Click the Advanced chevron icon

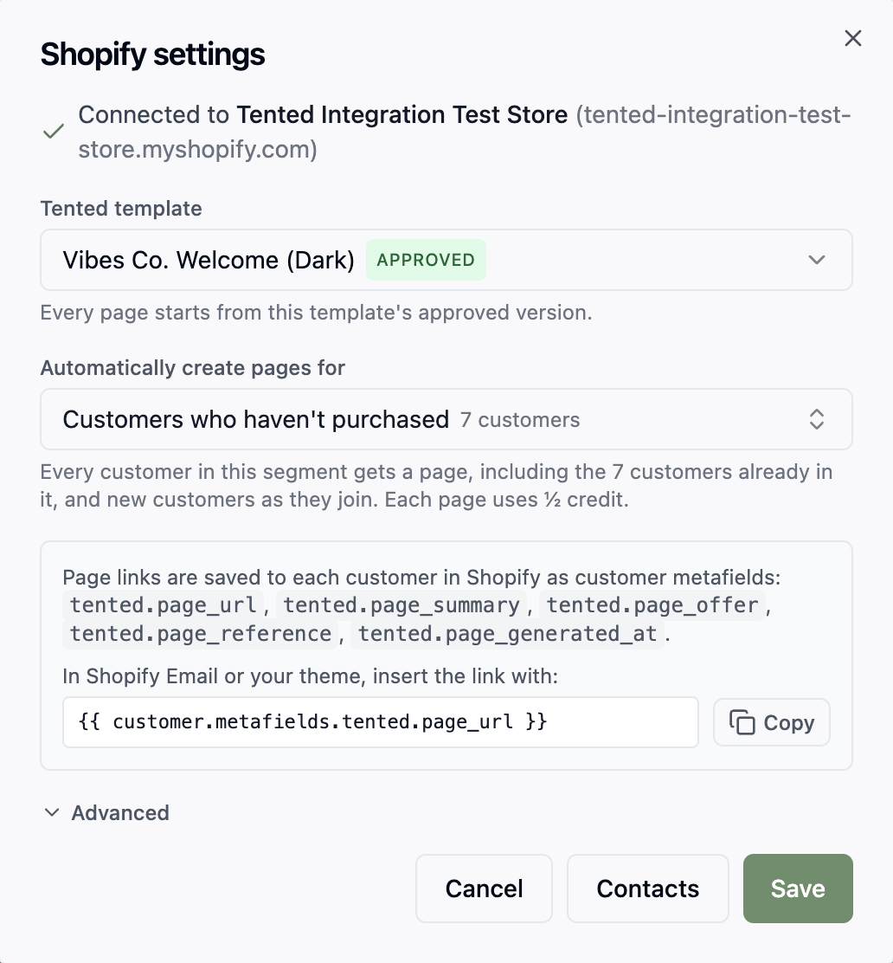52,812
